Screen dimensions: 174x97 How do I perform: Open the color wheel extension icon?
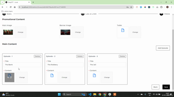coord(145,7)
